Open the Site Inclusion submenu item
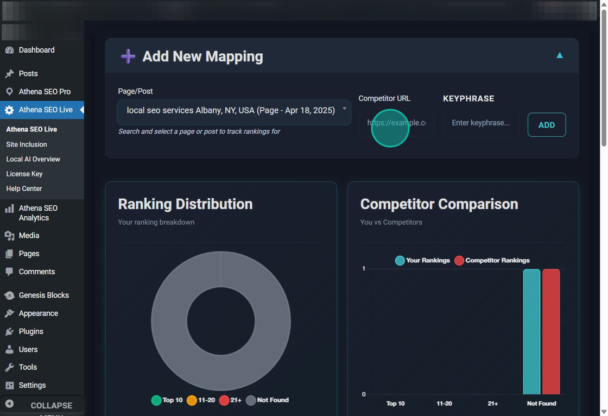The image size is (608, 416). click(27, 144)
